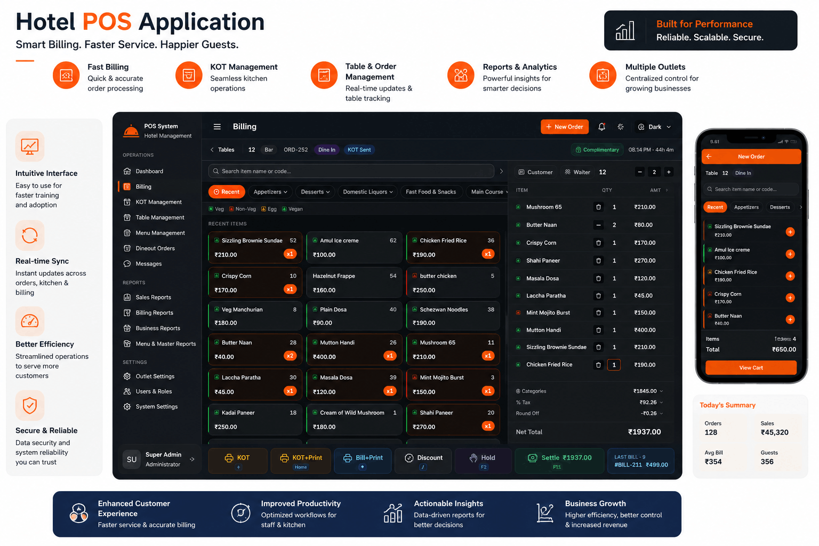Image resolution: width=819 pixels, height=546 pixels.
Task: Click the New Order button
Action: pos(565,127)
